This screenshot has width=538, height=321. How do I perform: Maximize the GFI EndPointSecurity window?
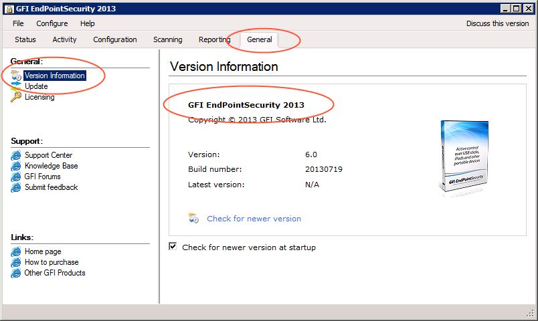click(516, 9)
